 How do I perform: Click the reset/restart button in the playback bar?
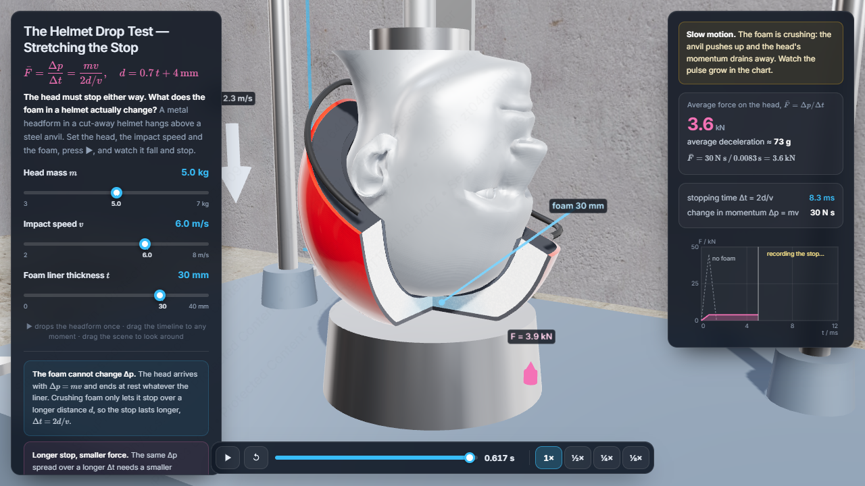click(256, 458)
